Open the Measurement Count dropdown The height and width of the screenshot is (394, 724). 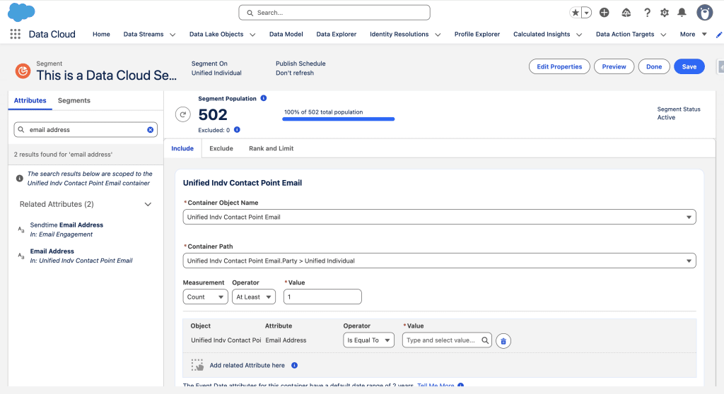tap(205, 297)
